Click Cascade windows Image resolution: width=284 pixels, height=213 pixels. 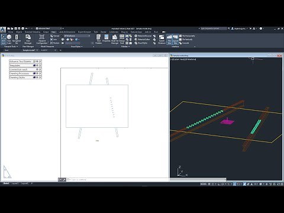pyautogui.click(x=184, y=43)
